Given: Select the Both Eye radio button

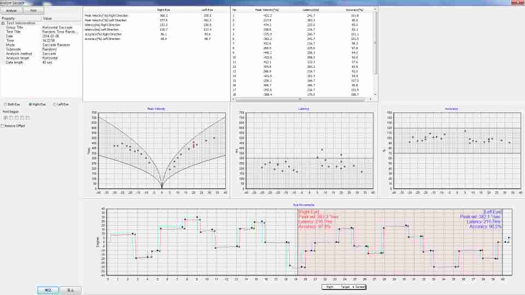Looking at the screenshot, I should (11, 104).
